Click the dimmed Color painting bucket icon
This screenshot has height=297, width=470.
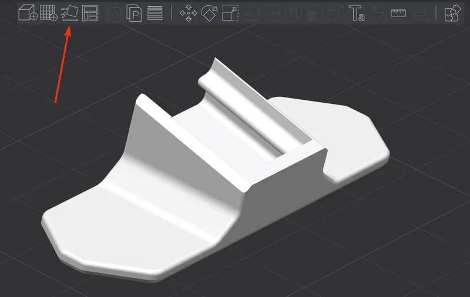[378, 13]
